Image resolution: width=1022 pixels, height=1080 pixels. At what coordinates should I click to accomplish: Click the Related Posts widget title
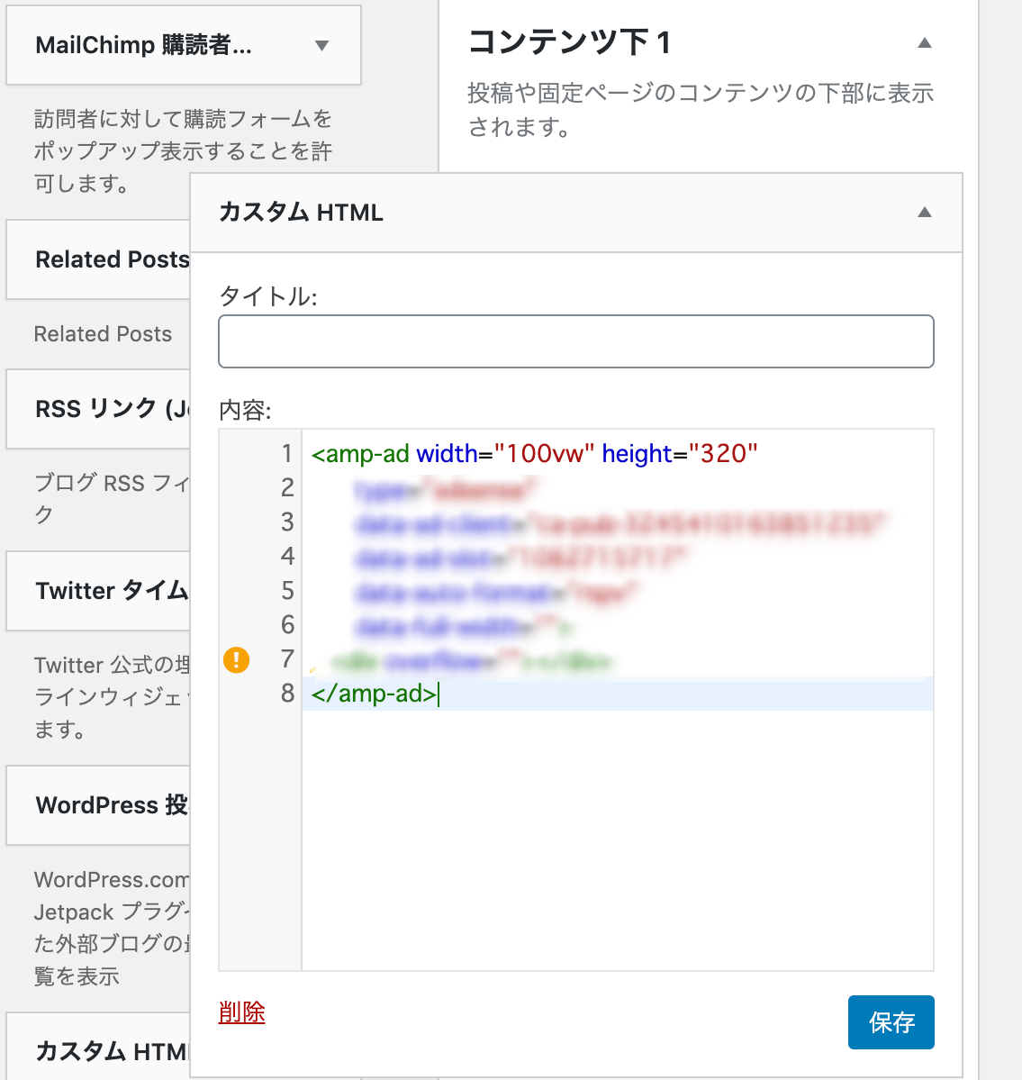coord(112,259)
